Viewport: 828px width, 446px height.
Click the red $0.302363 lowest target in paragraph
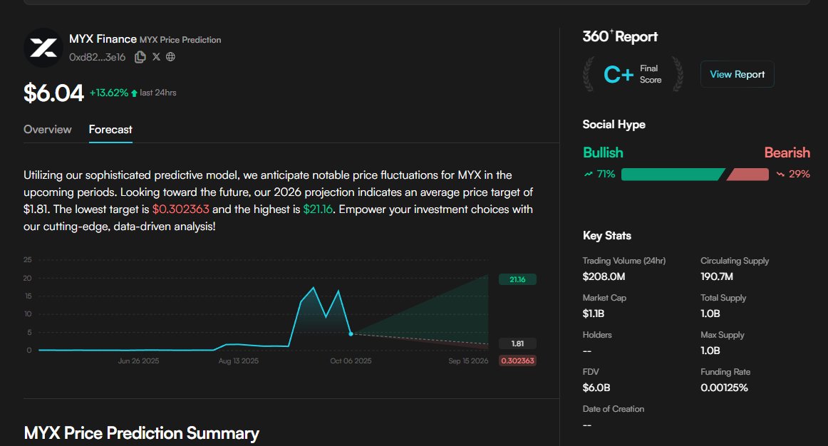[x=180, y=209]
